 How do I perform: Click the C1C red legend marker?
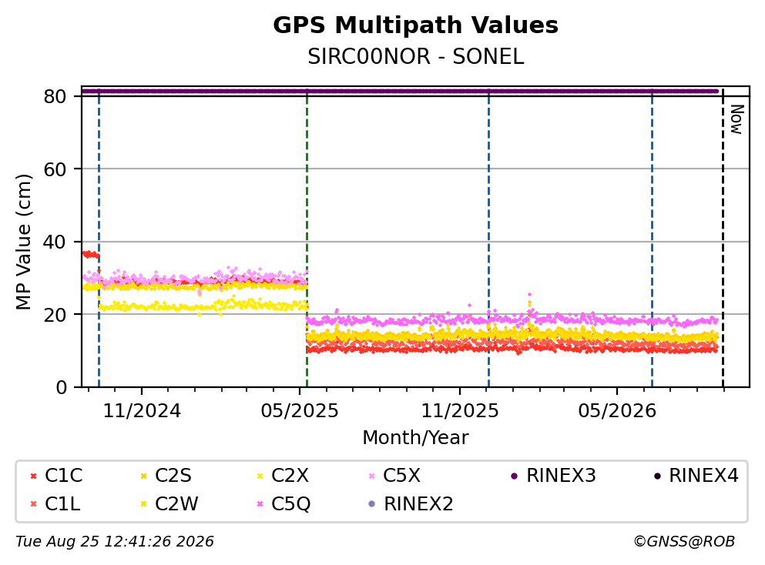(x=33, y=476)
